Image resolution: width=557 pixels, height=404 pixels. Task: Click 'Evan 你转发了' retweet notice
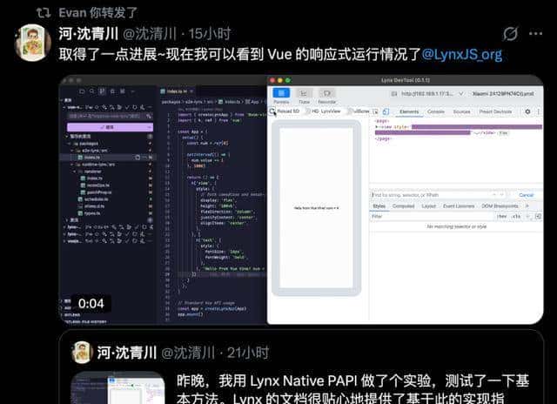click(x=98, y=13)
